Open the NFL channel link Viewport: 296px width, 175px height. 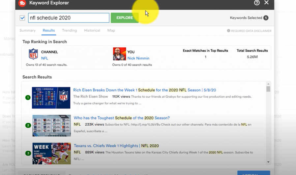coord(44,58)
